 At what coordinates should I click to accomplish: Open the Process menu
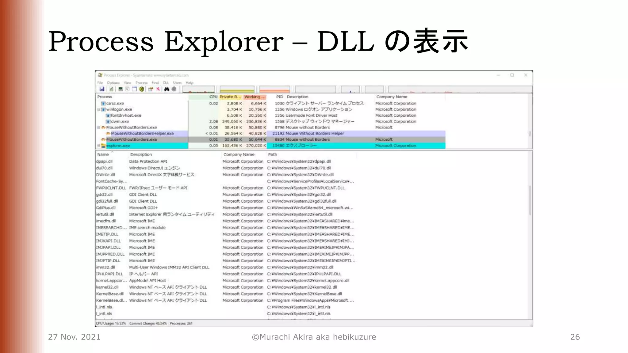point(141,83)
